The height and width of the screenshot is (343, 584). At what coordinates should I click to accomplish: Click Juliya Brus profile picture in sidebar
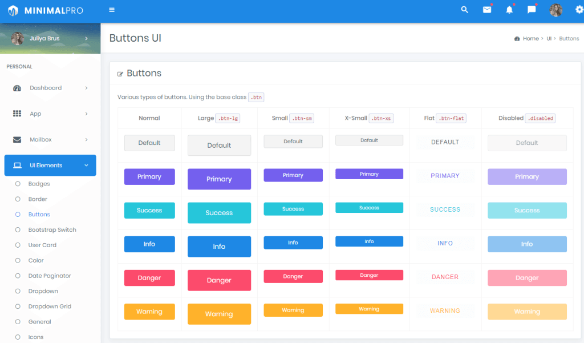click(18, 38)
